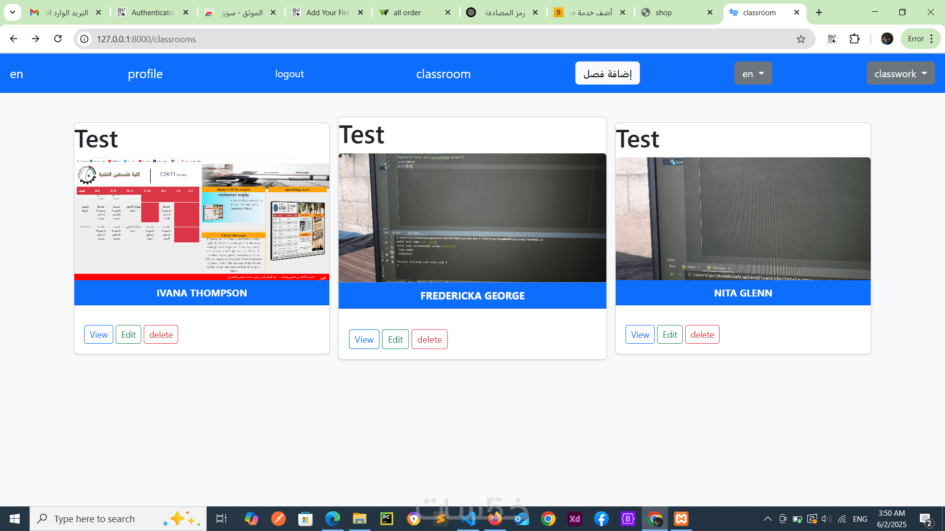Open a new browser tab
This screenshot has height=531, width=945.
click(x=819, y=12)
